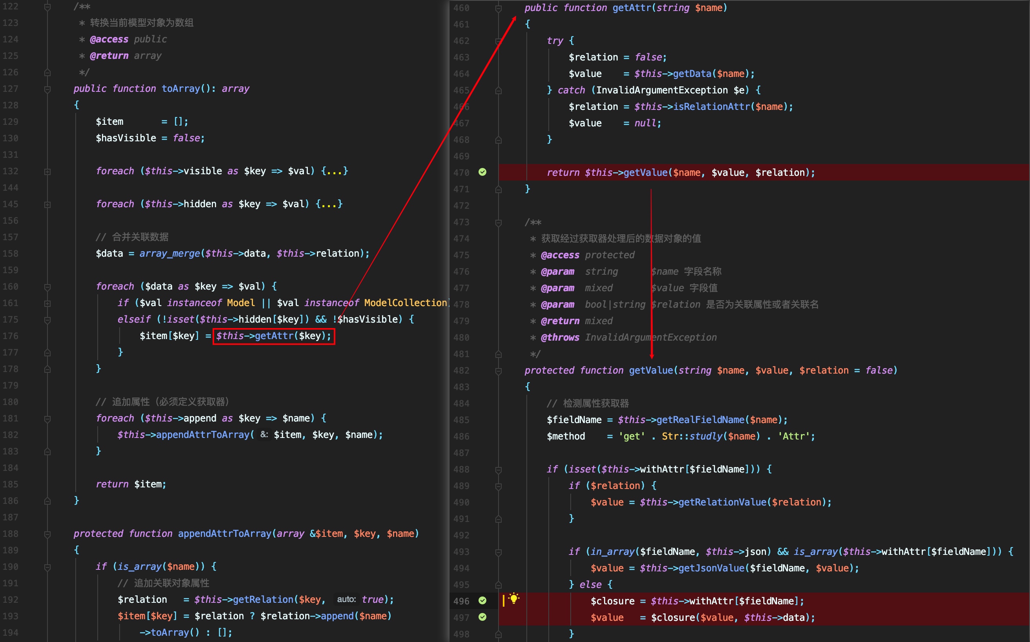Click line number 482 in the gutter

461,370
